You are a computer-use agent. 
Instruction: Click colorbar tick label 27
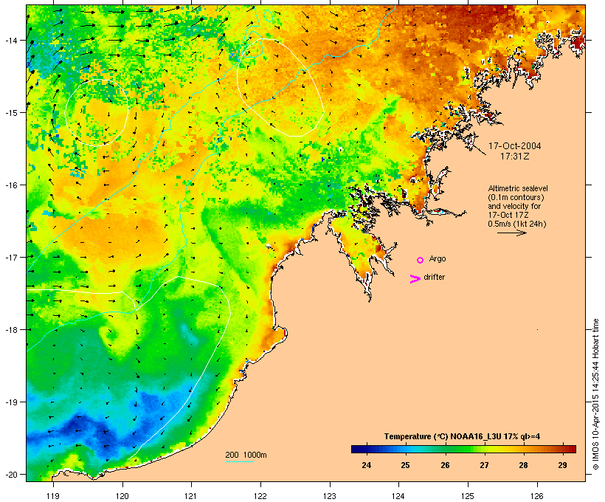(x=484, y=465)
